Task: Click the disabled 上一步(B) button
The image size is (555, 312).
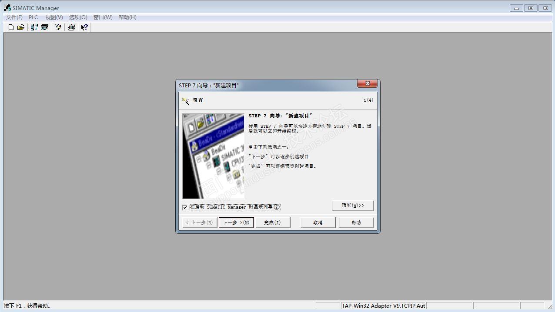Action: pos(200,222)
